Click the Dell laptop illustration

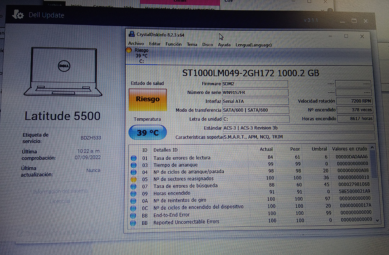tap(63, 72)
